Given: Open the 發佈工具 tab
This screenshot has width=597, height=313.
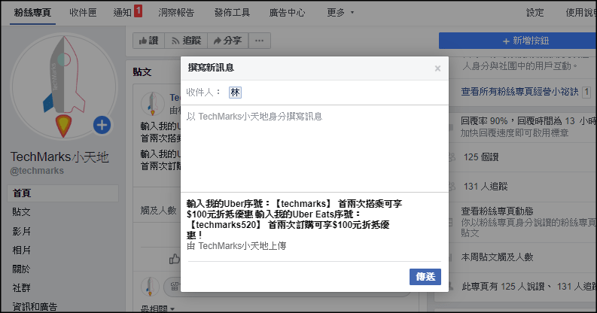Looking at the screenshot, I should click(x=232, y=13).
